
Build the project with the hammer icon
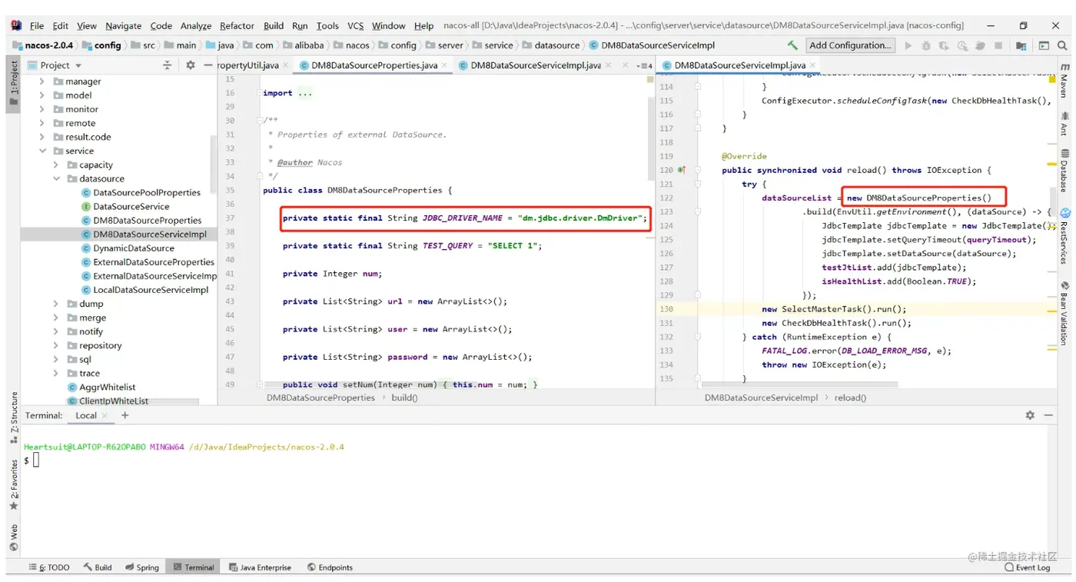coord(792,45)
